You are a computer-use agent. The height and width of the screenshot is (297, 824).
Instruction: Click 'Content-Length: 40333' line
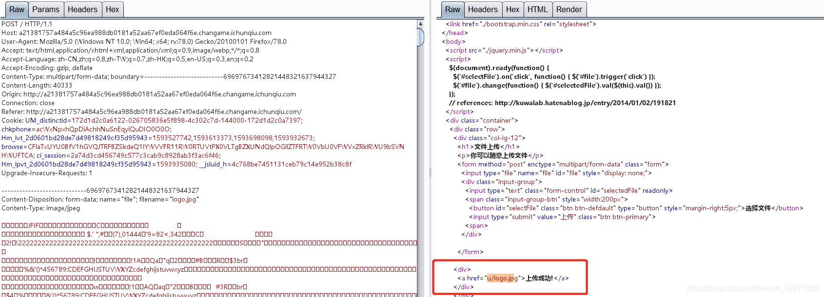pos(37,85)
